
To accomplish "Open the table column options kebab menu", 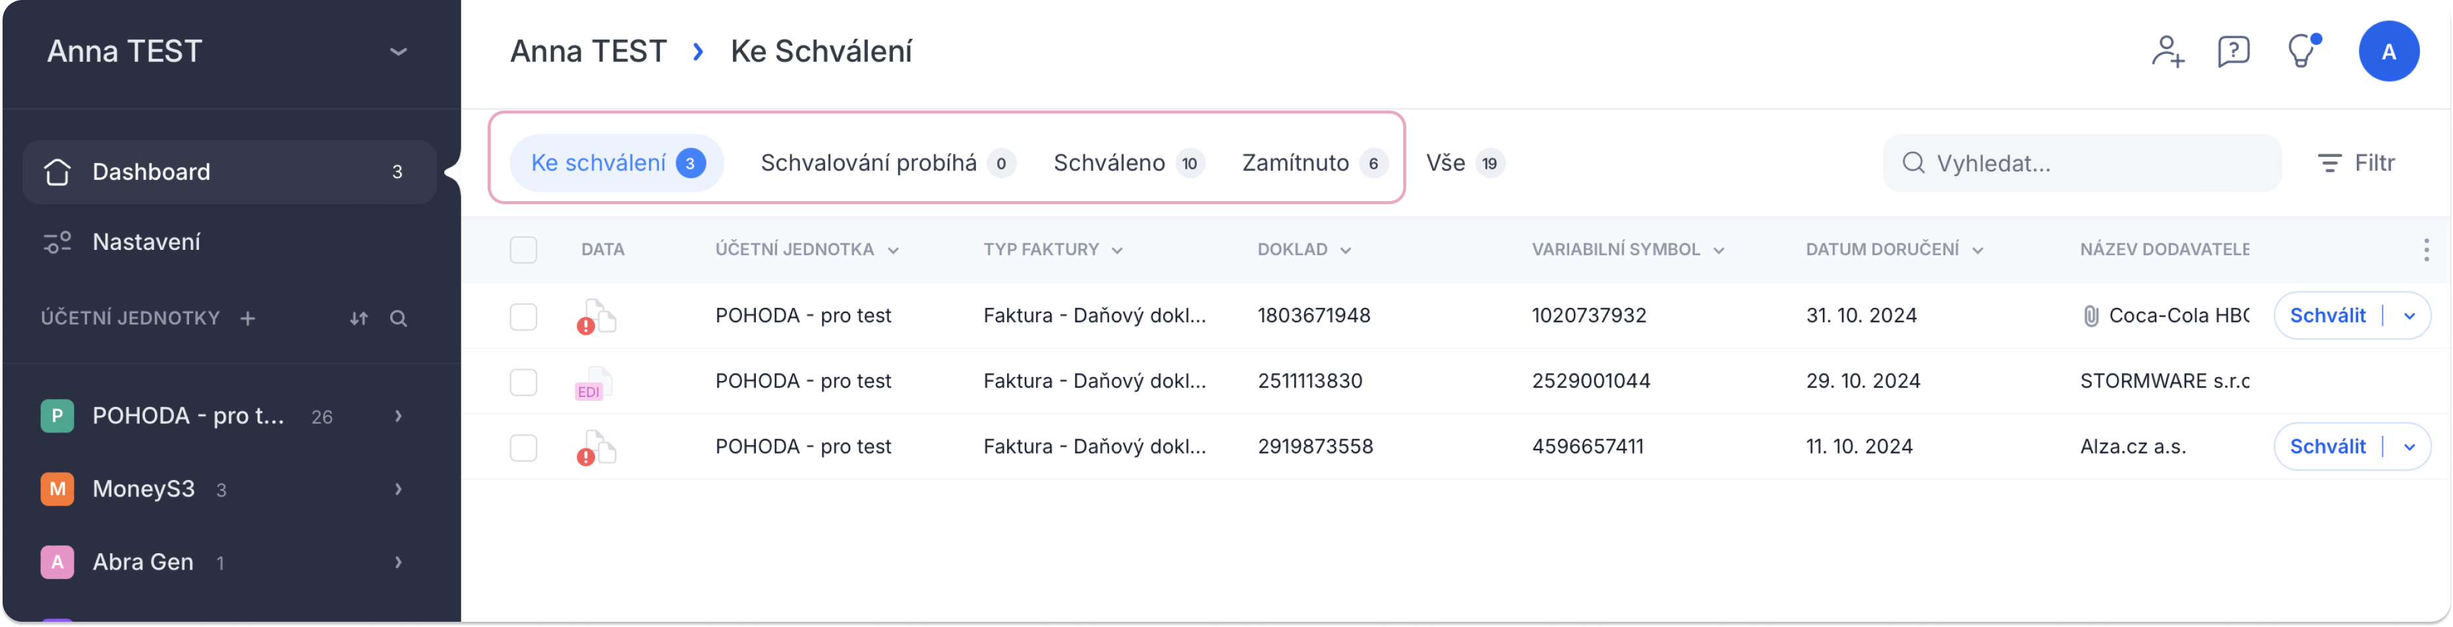I will [x=2425, y=250].
